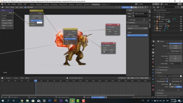
Task: Open the Keying dropdown in timeline
Action: 17,78
